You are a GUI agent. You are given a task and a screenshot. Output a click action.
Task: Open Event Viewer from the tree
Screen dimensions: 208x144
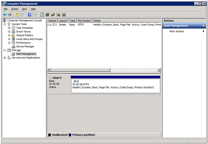pyautogui.click(x=24, y=32)
